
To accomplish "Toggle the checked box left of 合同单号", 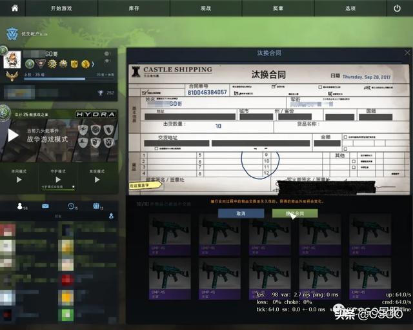I will click(144, 93).
